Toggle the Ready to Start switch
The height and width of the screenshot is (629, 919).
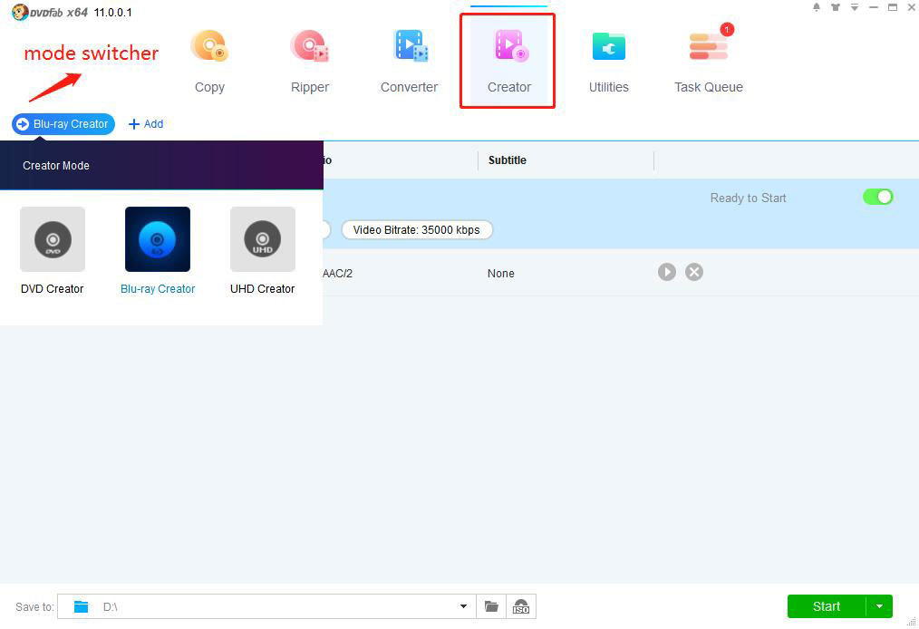(877, 197)
